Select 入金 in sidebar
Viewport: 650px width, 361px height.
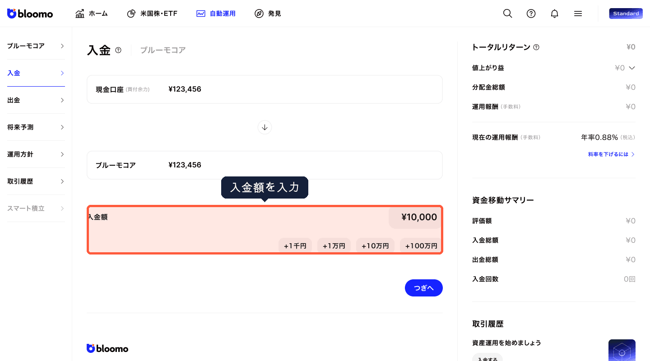pyautogui.click(x=36, y=73)
